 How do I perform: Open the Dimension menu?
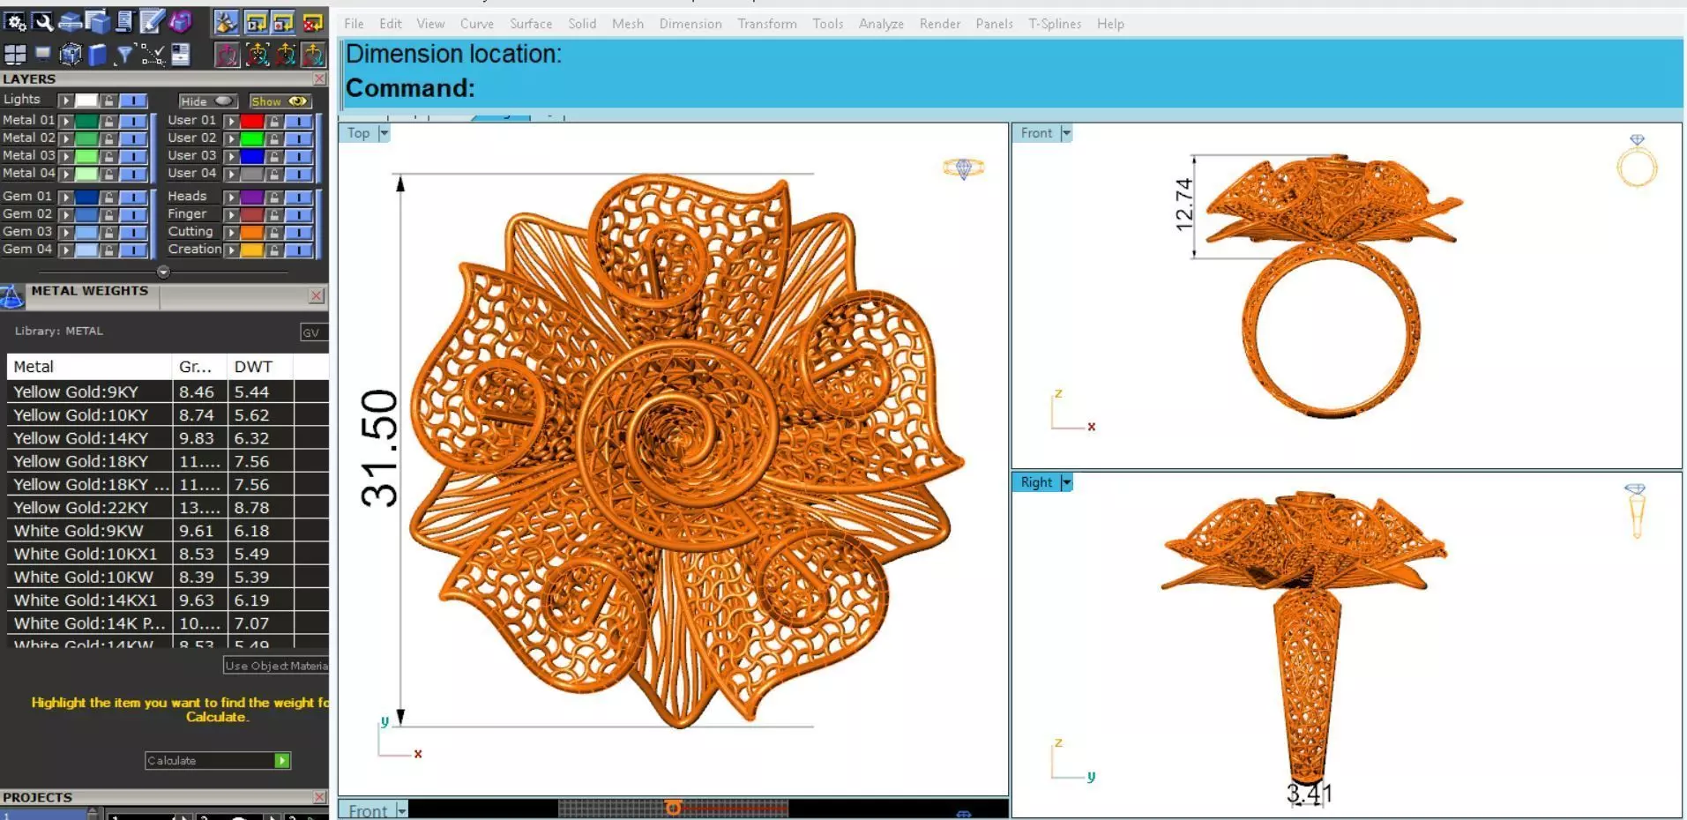[x=690, y=24]
